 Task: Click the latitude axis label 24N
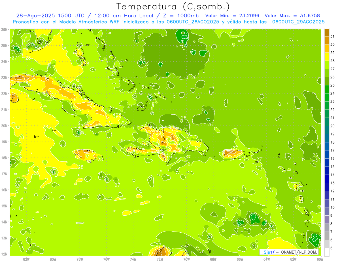pyautogui.click(x=4, y=62)
